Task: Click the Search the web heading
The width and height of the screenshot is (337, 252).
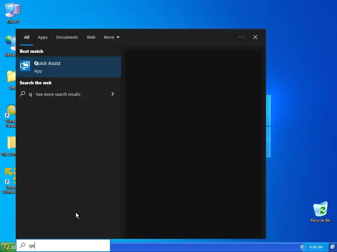Action: [36, 83]
